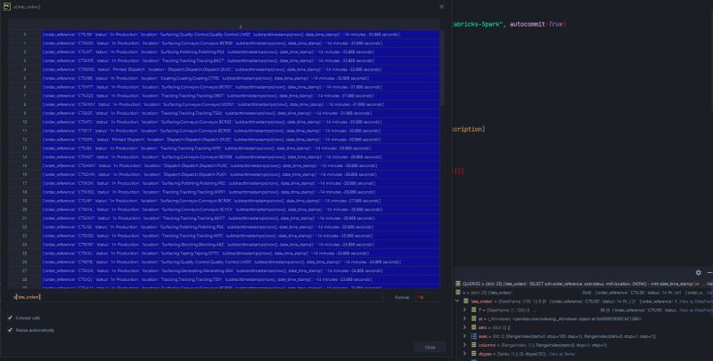Click the row 26 cell with Quality Control
This screenshot has height=361, width=713.
coord(241,261)
